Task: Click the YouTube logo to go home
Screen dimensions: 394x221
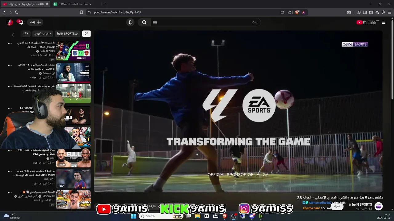Action: click(366, 22)
